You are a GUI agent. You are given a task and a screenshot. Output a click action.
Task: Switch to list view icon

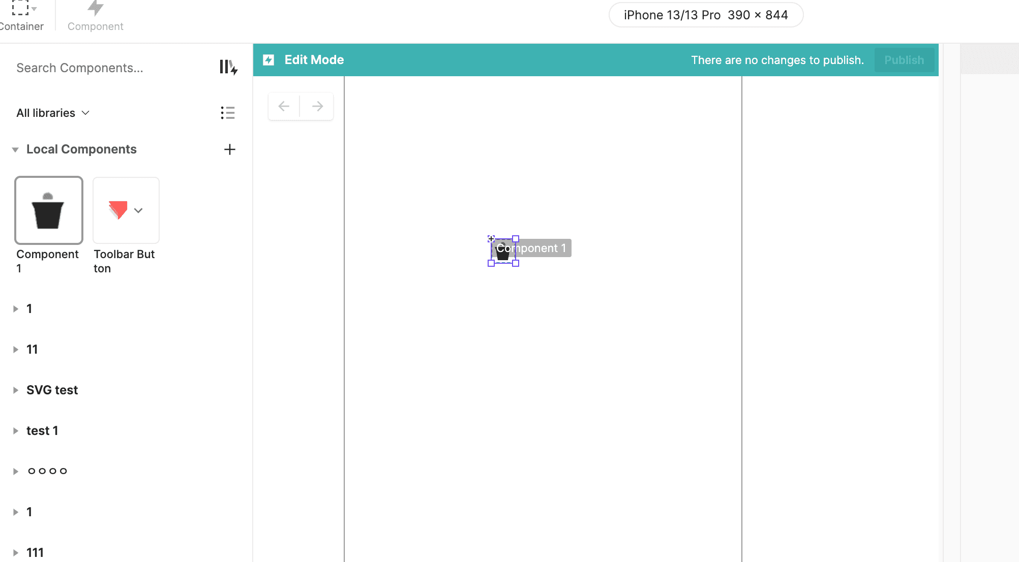[x=227, y=113]
